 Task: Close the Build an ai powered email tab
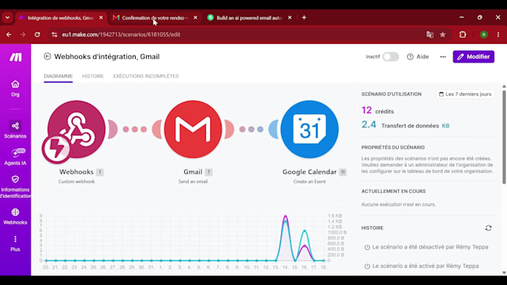[290, 18]
